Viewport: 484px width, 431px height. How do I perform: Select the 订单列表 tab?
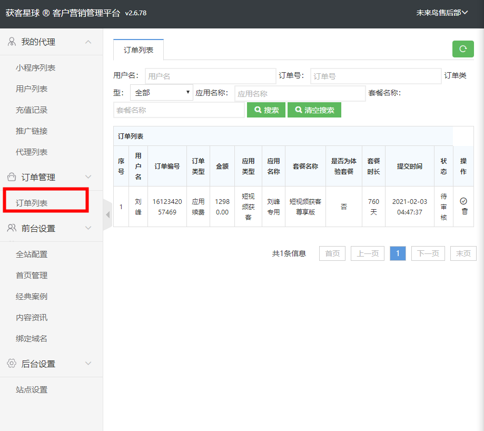[139, 50]
